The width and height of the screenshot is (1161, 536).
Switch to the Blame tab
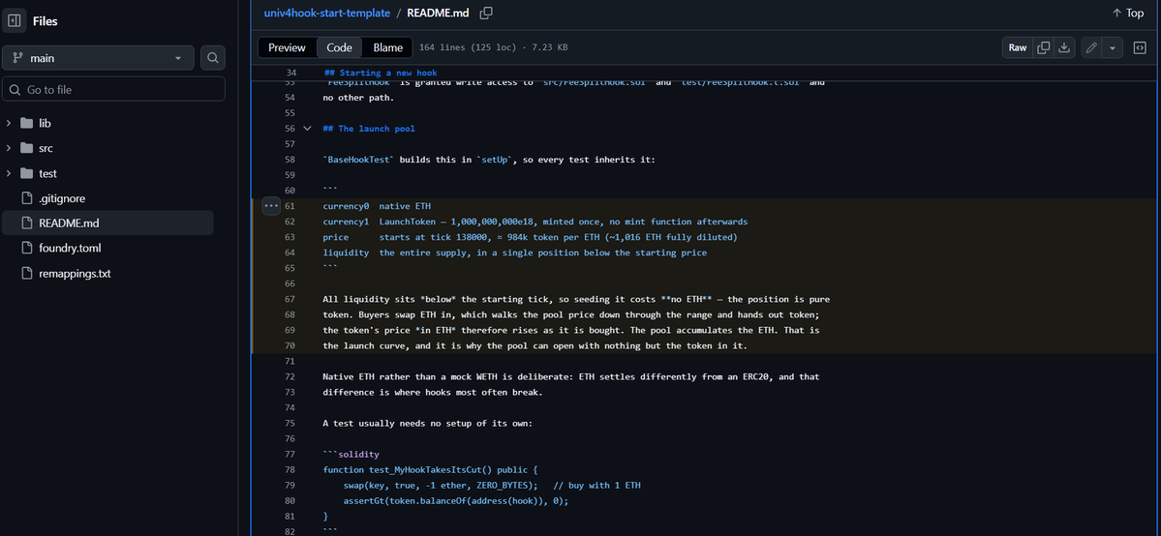[x=388, y=47]
